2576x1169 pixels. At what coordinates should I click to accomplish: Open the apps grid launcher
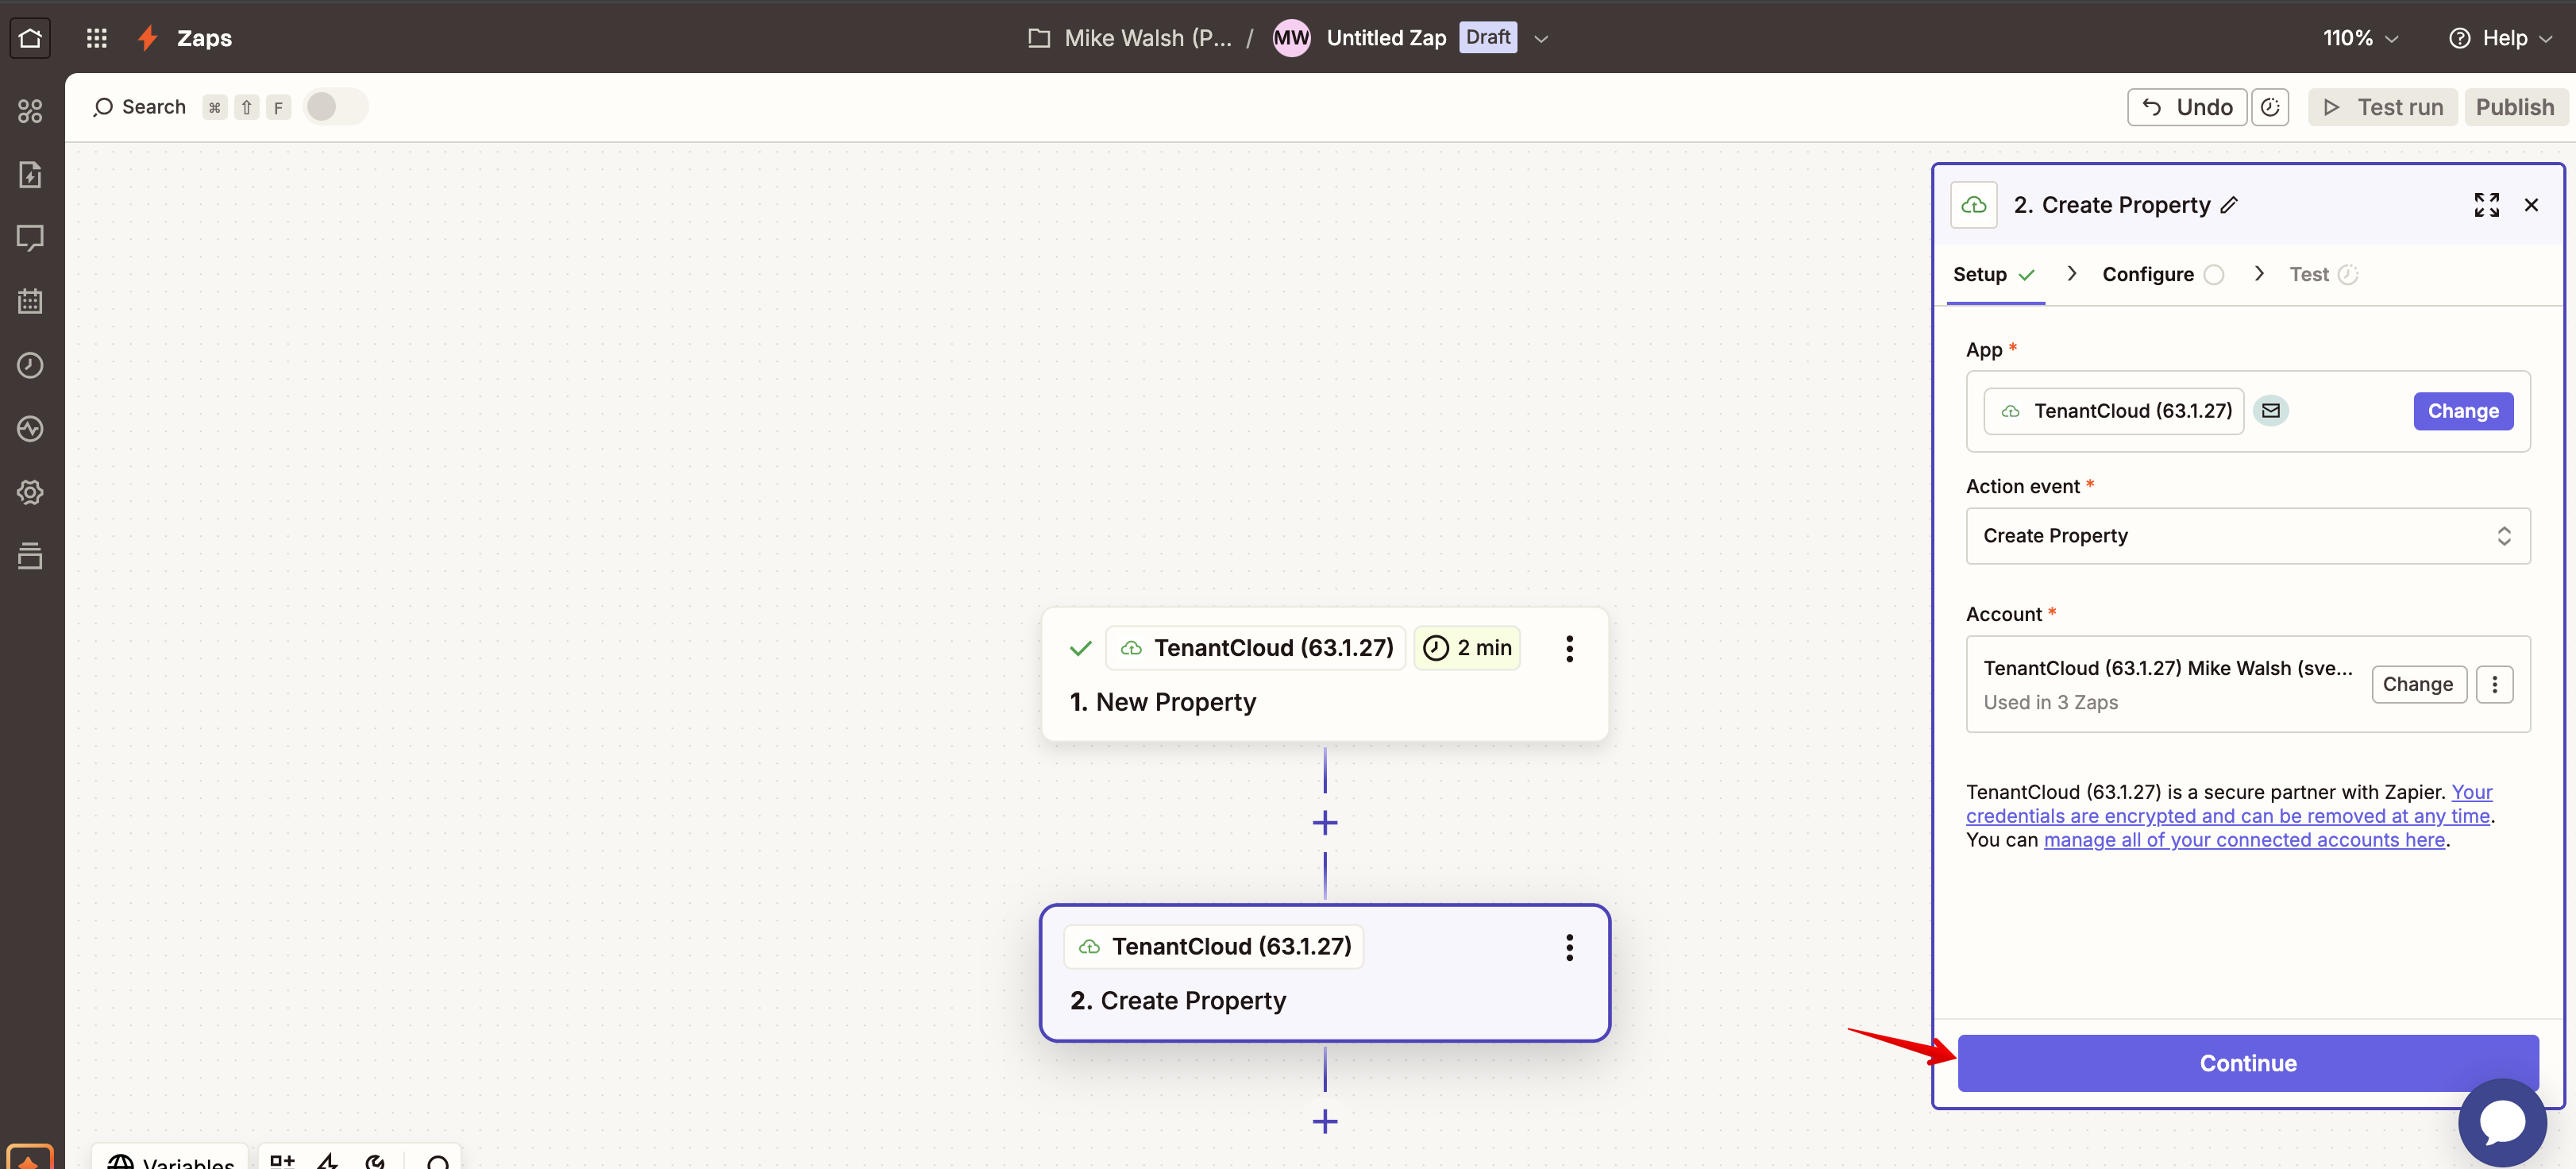click(x=96, y=38)
